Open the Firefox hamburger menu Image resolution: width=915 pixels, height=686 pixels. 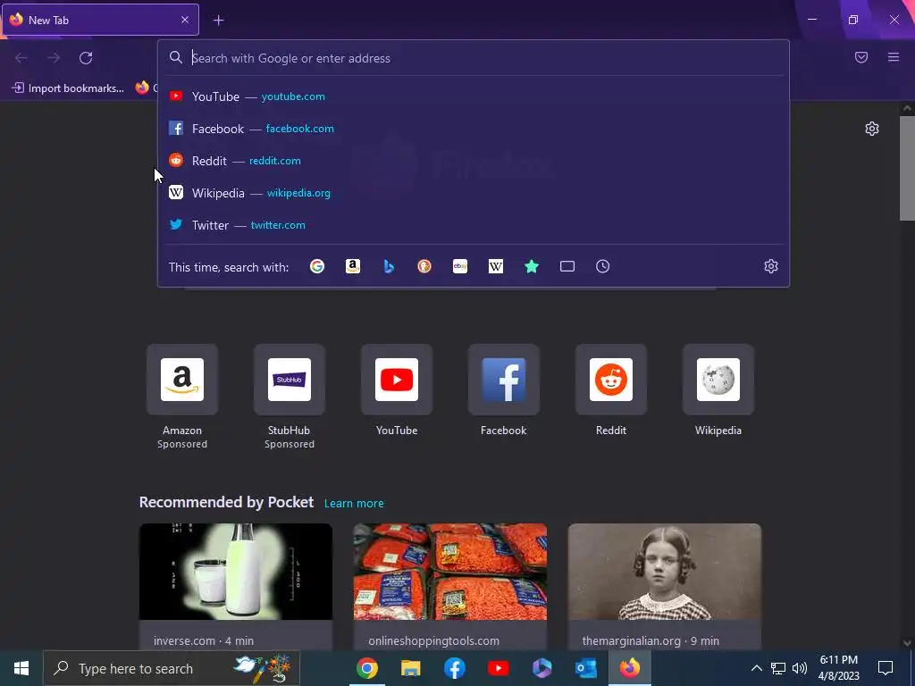point(894,57)
